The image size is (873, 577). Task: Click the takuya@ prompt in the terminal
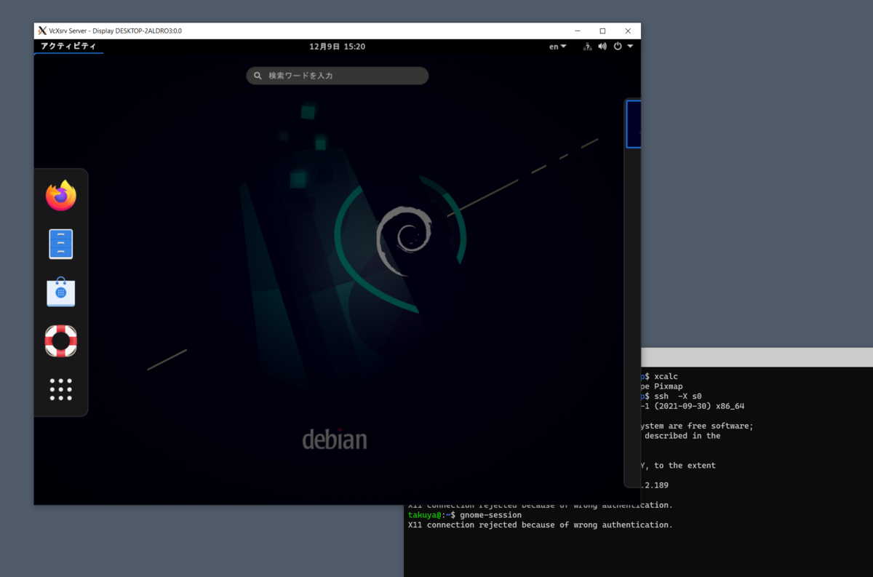424,514
